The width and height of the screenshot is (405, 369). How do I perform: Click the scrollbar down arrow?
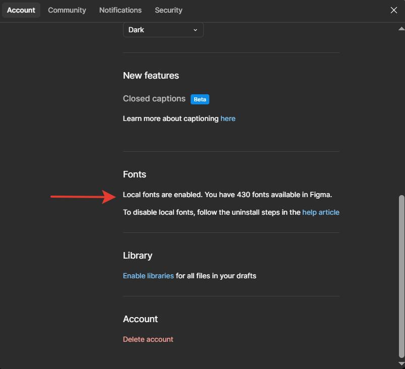coord(401,363)
